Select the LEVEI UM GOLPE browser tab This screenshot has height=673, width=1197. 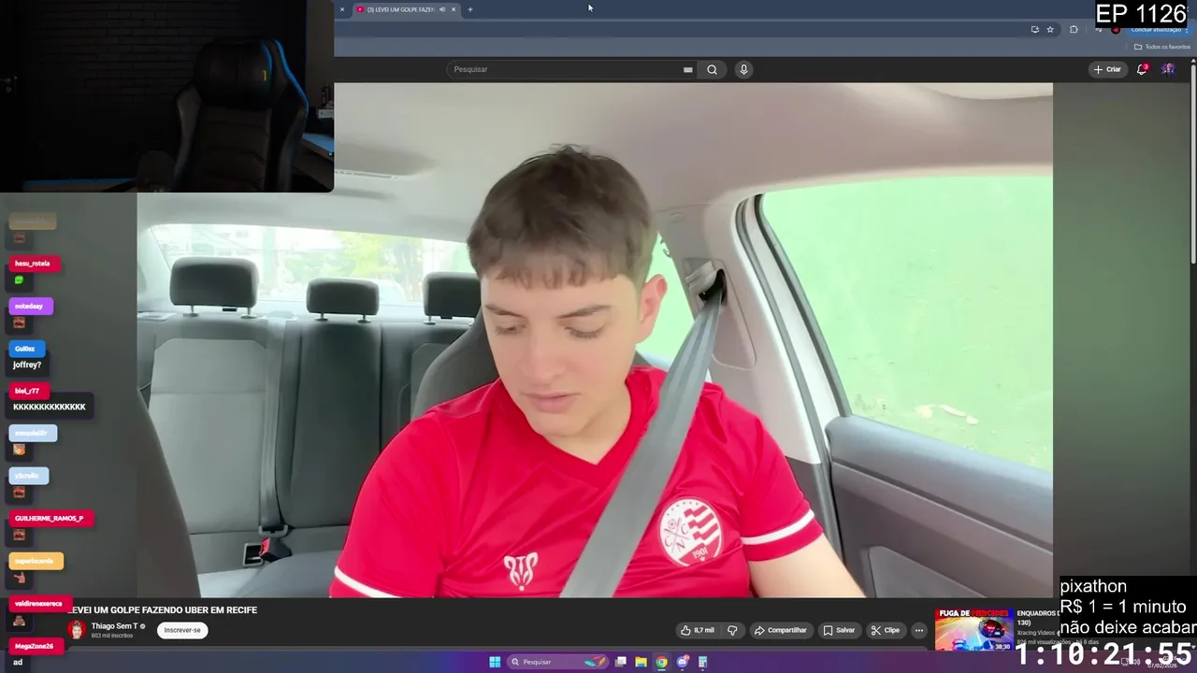[400, 9]
